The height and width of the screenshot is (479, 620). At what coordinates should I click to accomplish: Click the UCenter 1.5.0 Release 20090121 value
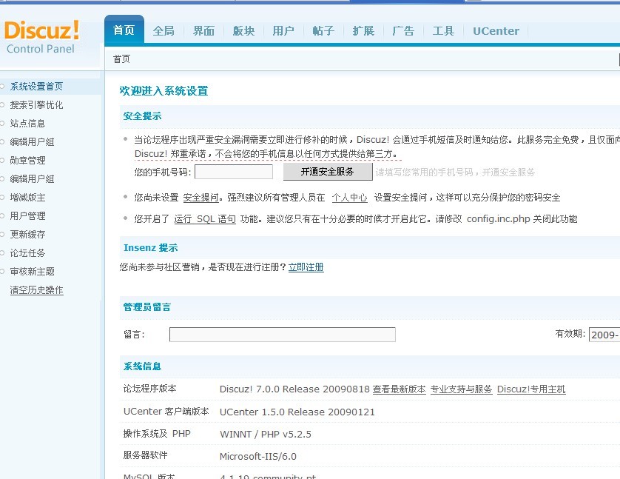click(297, 412)
